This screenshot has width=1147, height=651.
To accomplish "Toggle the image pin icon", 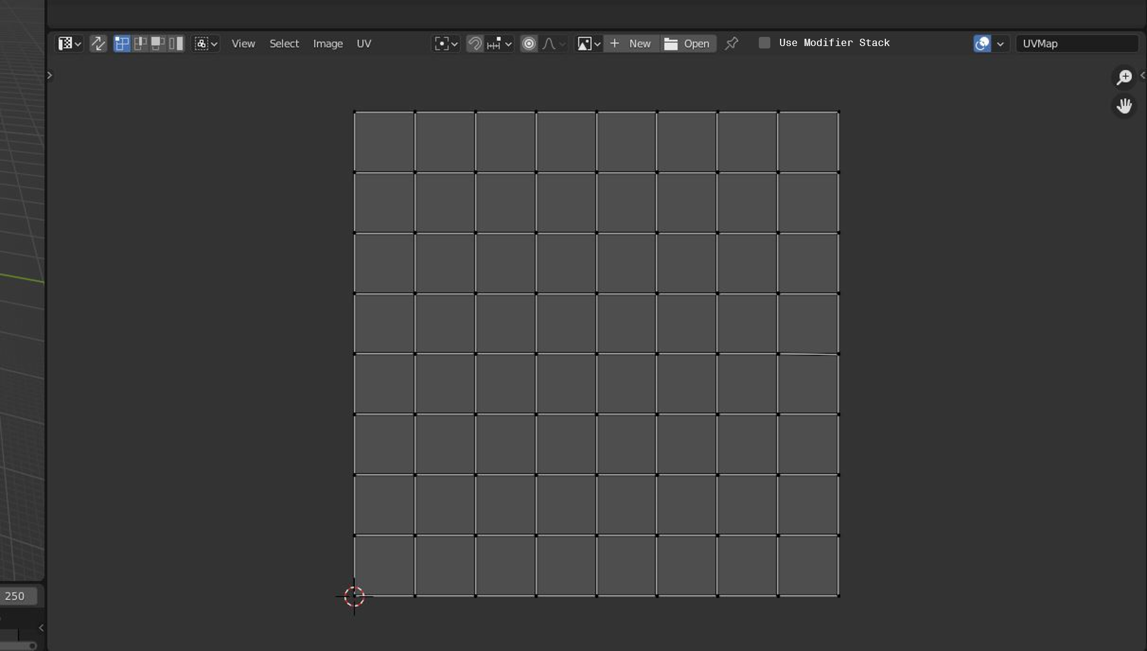I will pos(731,44).
